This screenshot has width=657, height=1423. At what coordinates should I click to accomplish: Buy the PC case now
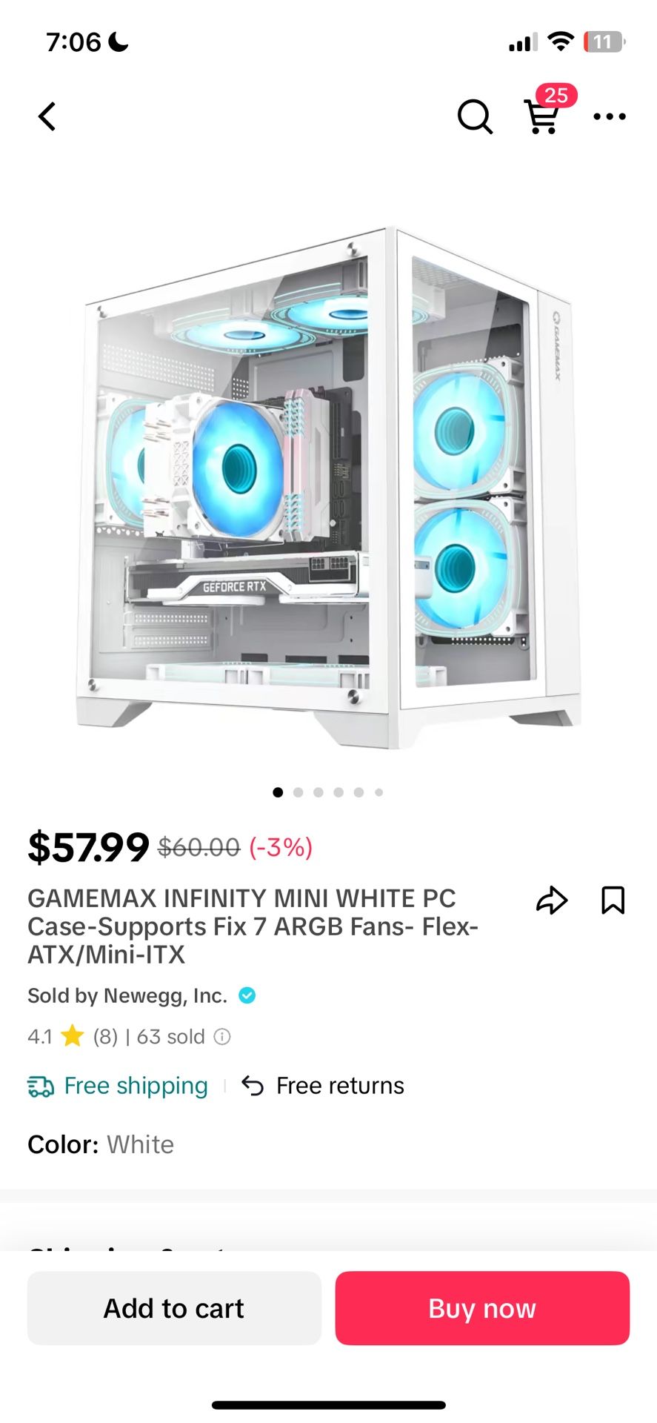482,1308
